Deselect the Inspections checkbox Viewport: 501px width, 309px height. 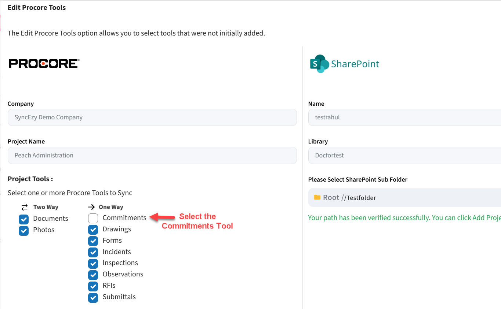(x=93, y=263)
